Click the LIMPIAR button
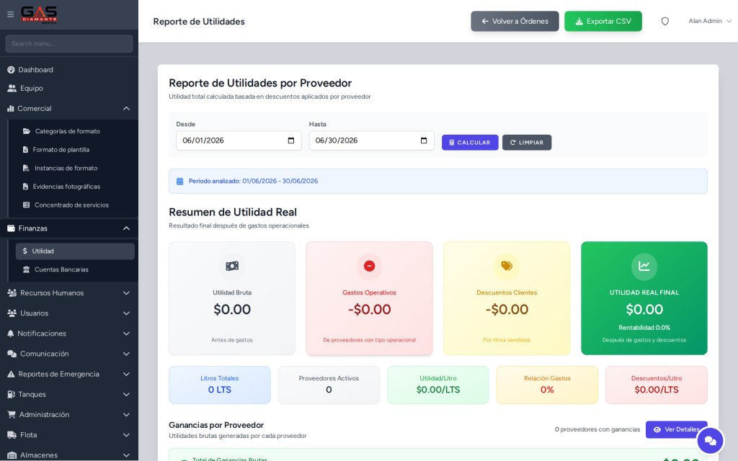The height and width of the screenshot is (461, 738). pos(527,143)
